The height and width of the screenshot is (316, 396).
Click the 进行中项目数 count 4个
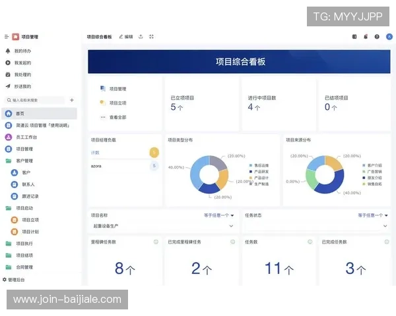[254, 107]
